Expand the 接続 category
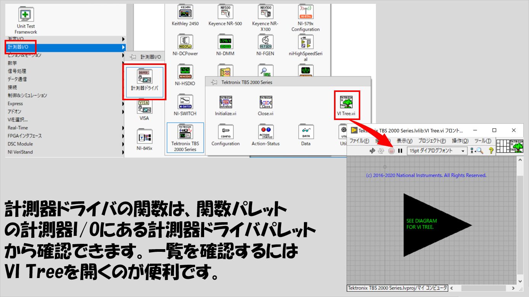This screenshot has width=529, height=297. tap(66, 87)
